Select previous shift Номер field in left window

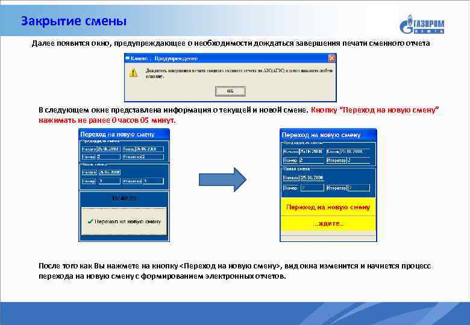tap(108, 156)
